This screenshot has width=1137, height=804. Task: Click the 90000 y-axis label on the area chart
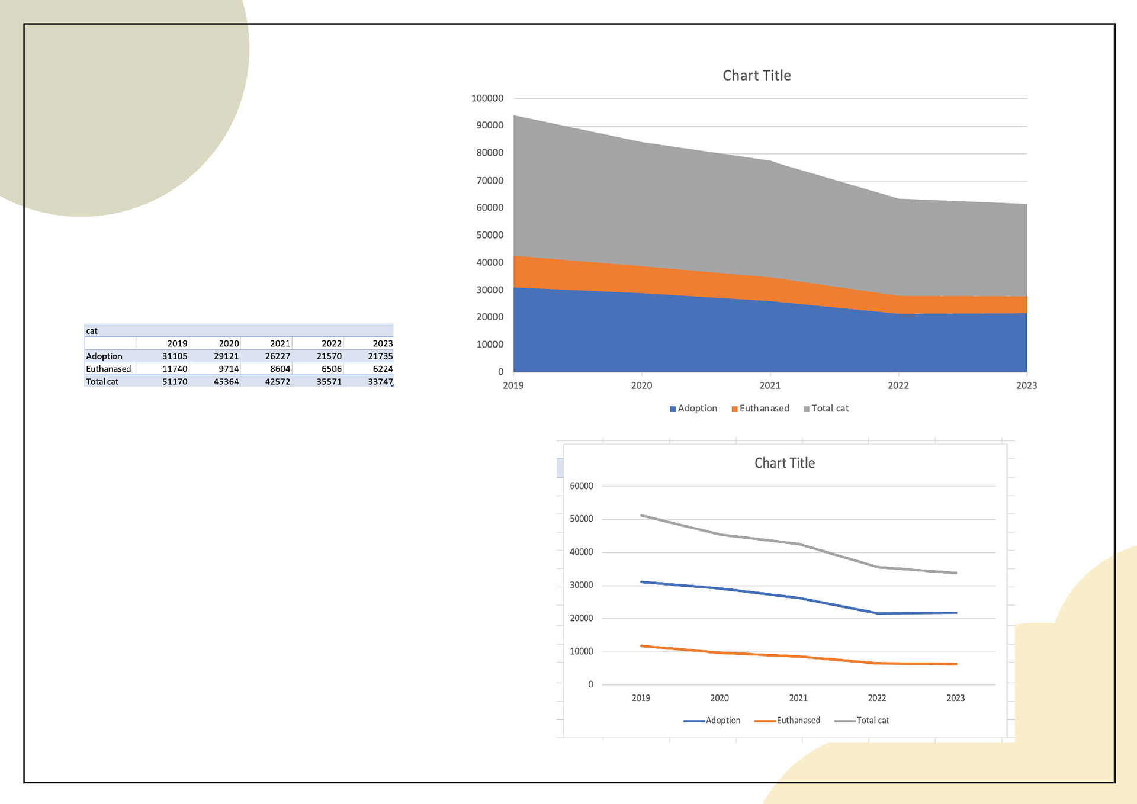490,126
